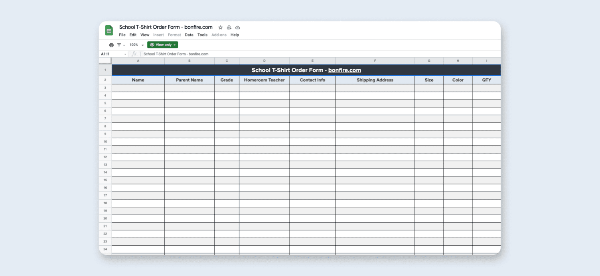
Task: Open the Help menu
Action: (235, 35)
